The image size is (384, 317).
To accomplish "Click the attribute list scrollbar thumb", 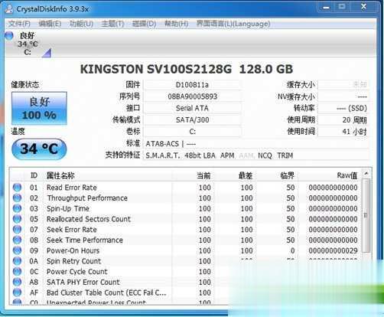I will pos(366,215).
